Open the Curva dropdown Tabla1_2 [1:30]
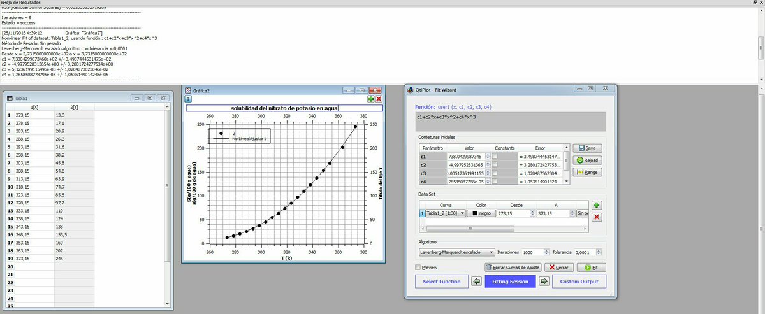765x314 pixels. click(446, 213)
